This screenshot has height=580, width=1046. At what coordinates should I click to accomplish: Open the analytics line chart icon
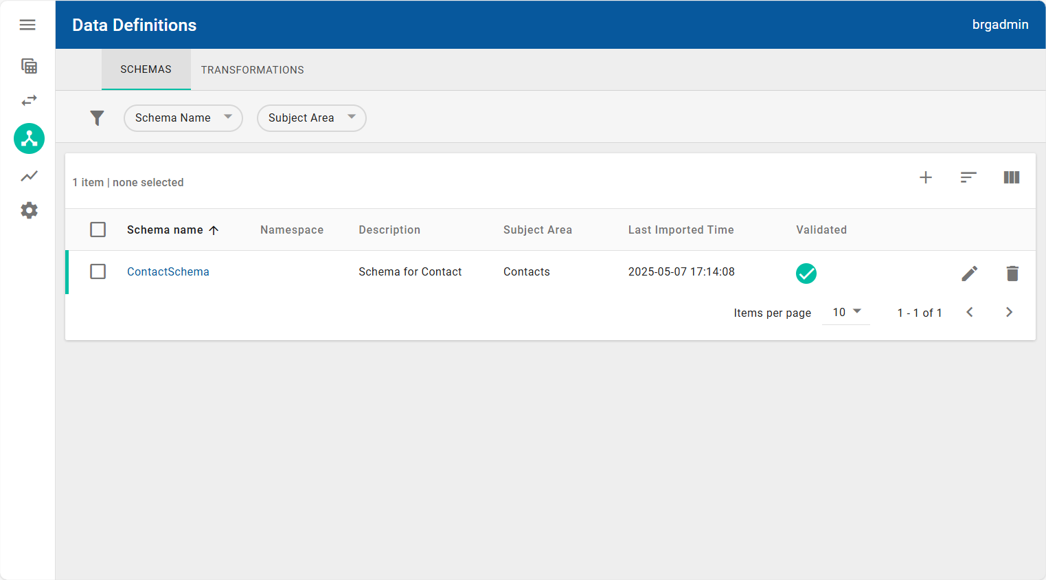click(x=29, y=176)
